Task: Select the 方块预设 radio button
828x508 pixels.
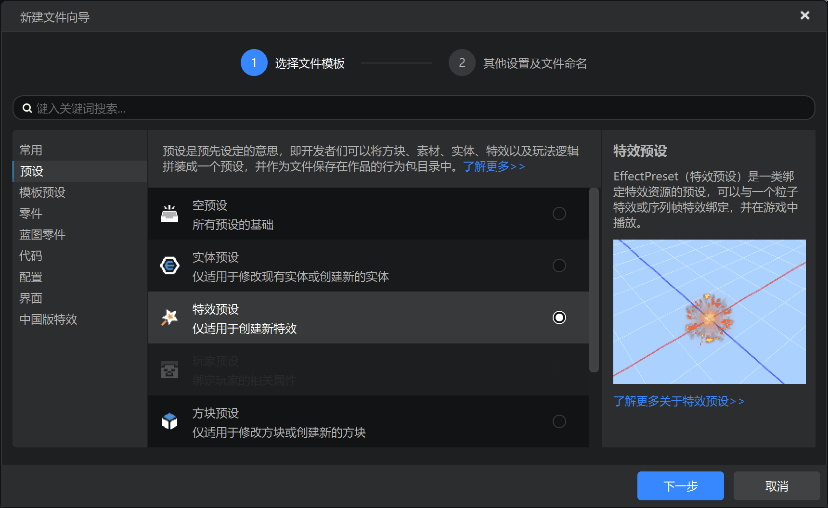Action: point(559,421)
